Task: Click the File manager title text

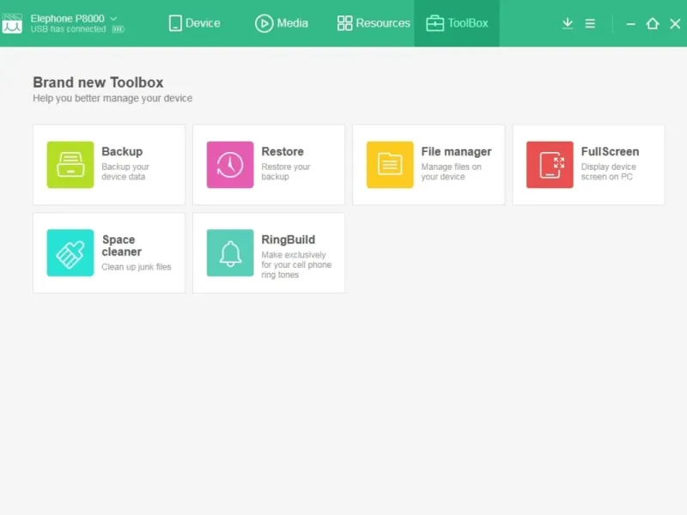Action: [x=457, y=152]
